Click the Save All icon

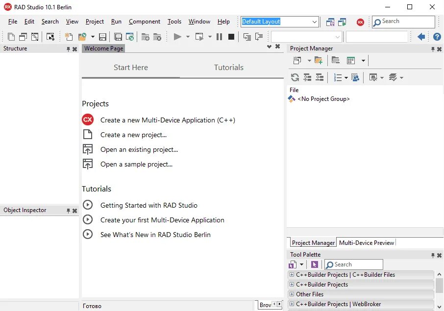pos(118,37)
